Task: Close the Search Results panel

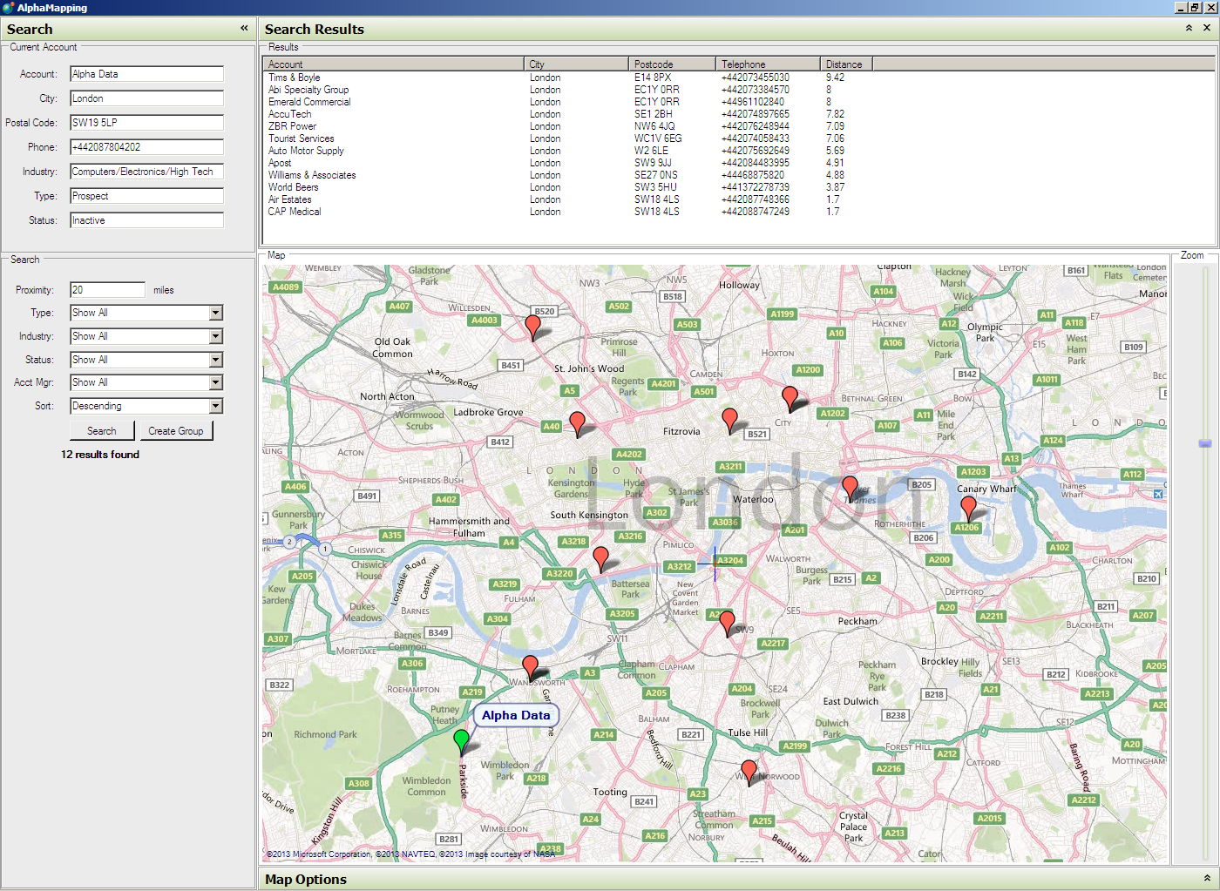Action: (1207, 29)
